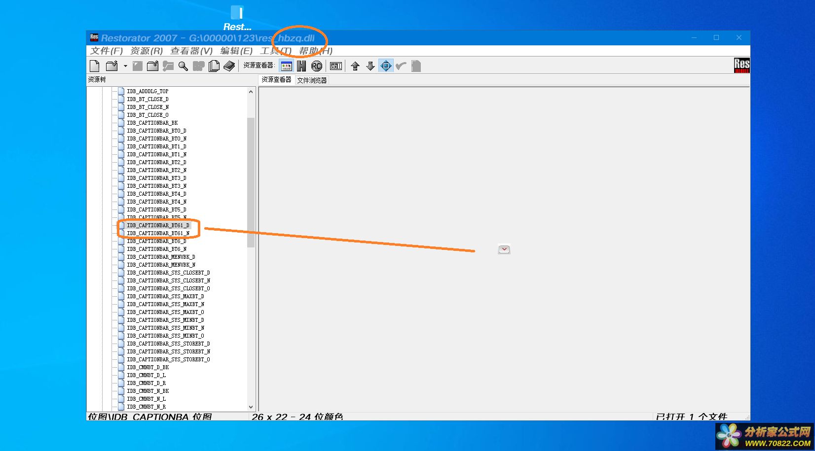Select IDB_CMNBT_N_L tree item

146,399
